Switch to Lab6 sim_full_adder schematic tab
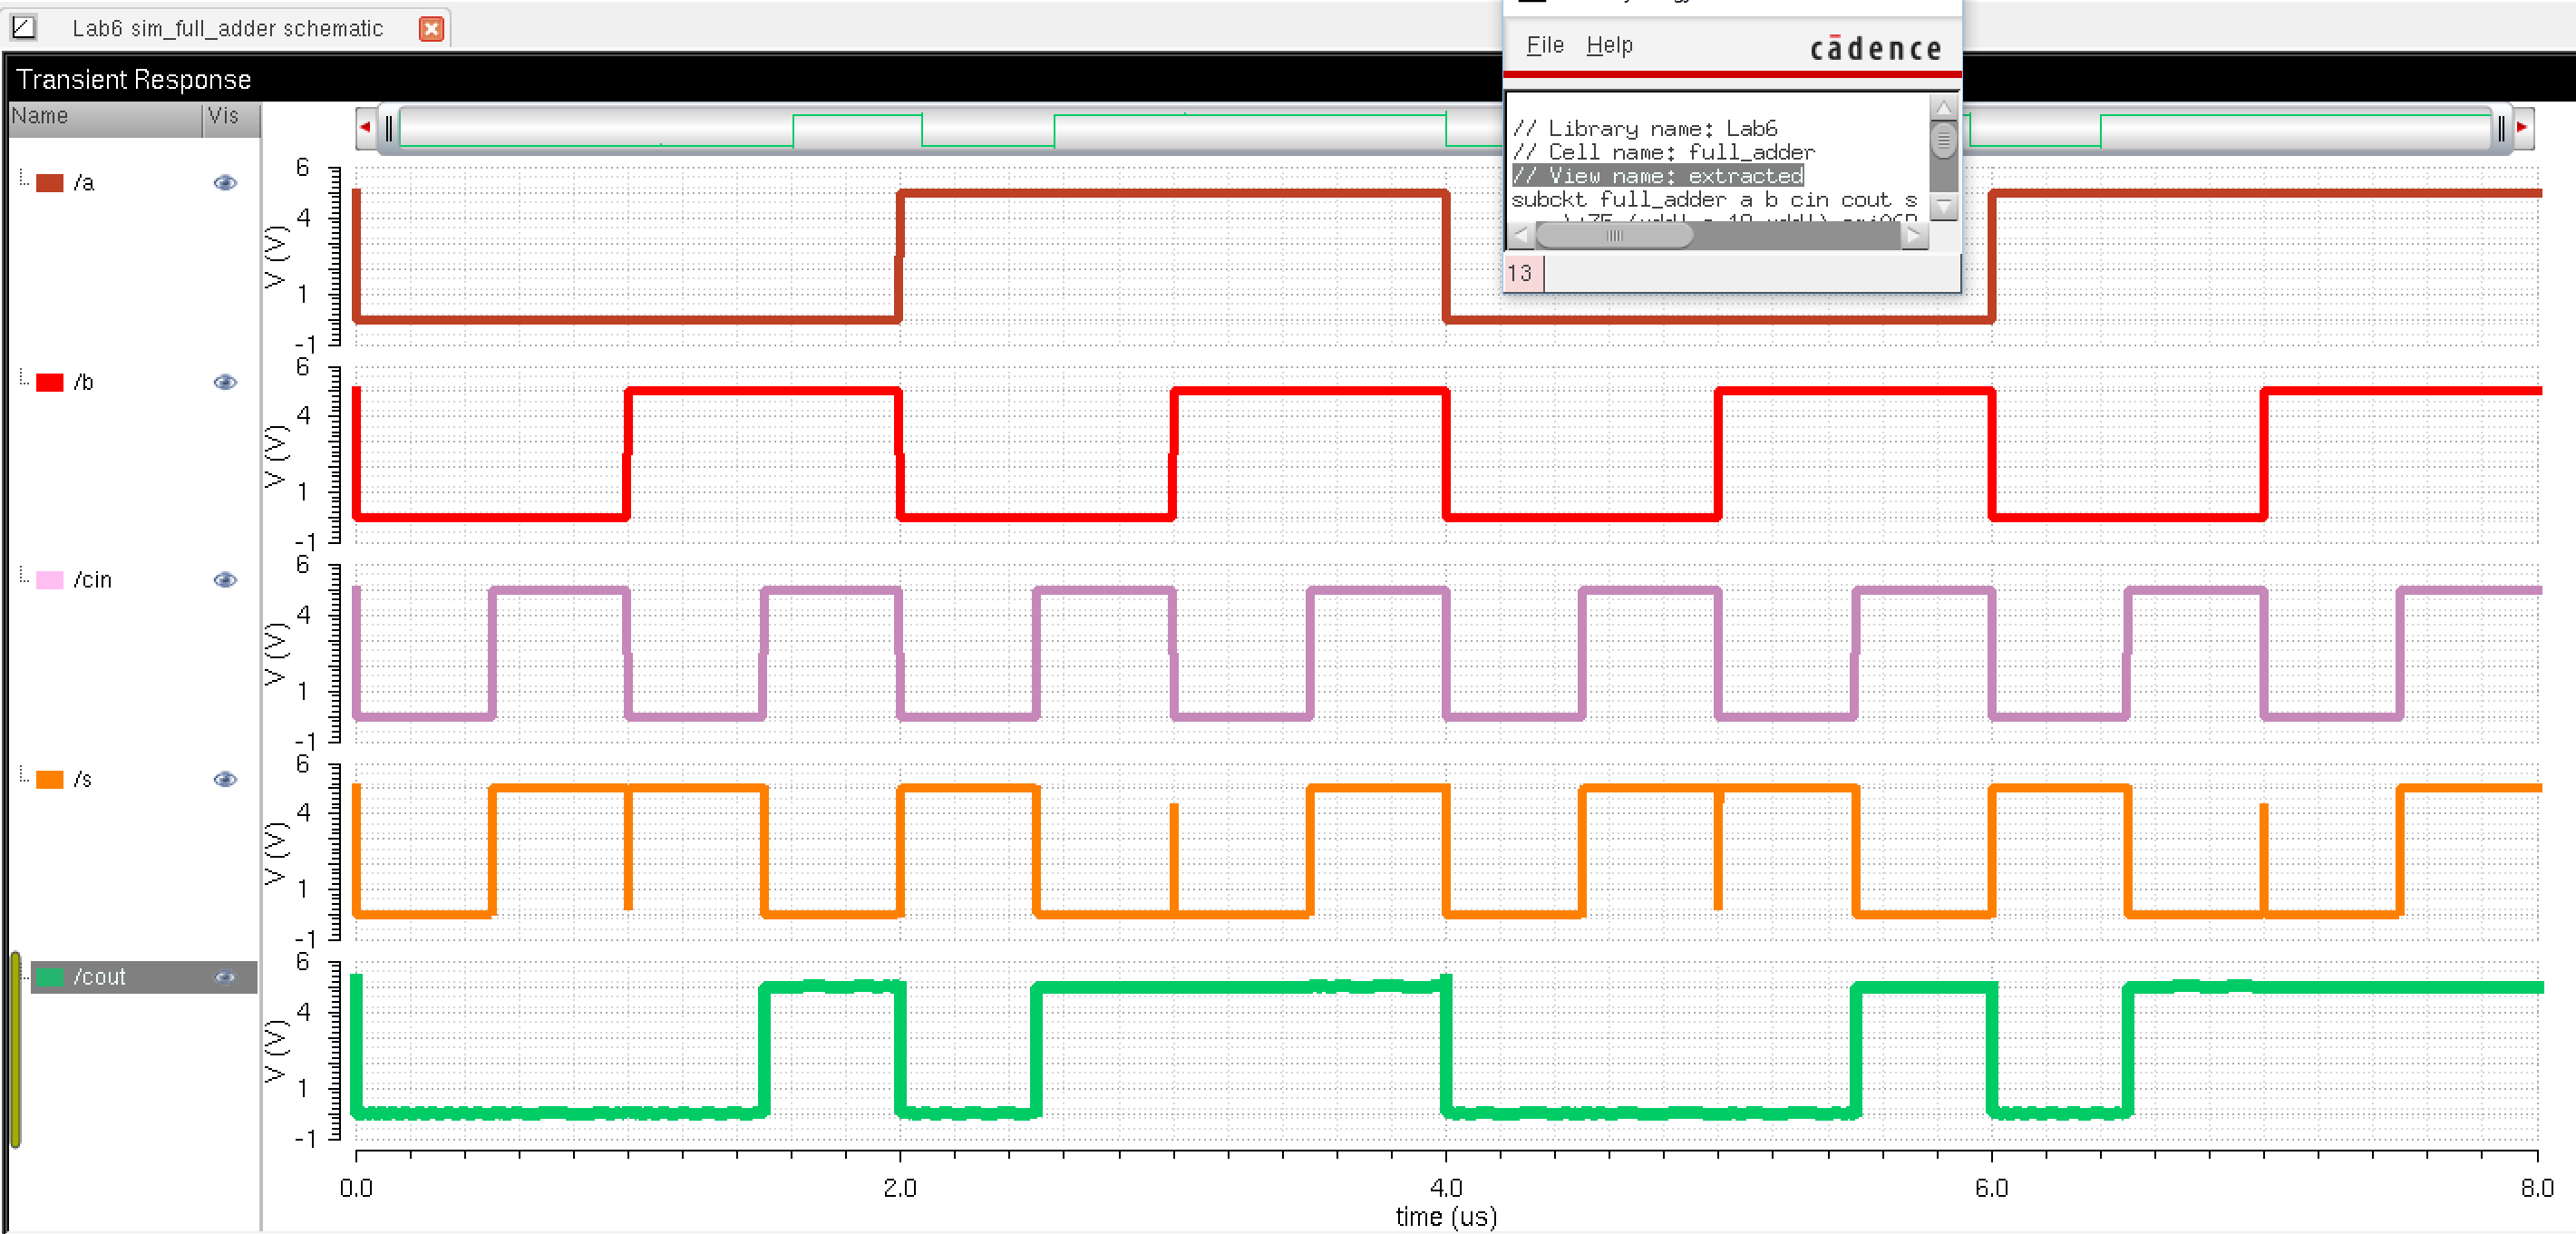 (x=227, y=28)
